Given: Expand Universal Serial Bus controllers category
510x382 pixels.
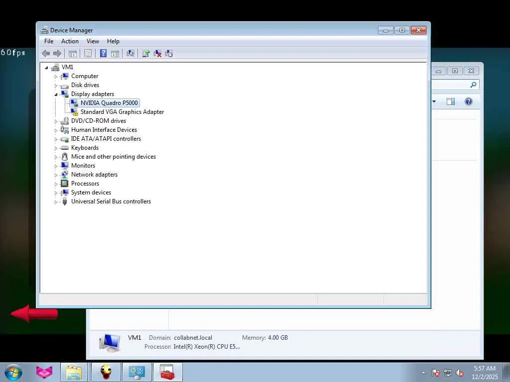Looking at the screenshot, I should click(x=56, y=202).
